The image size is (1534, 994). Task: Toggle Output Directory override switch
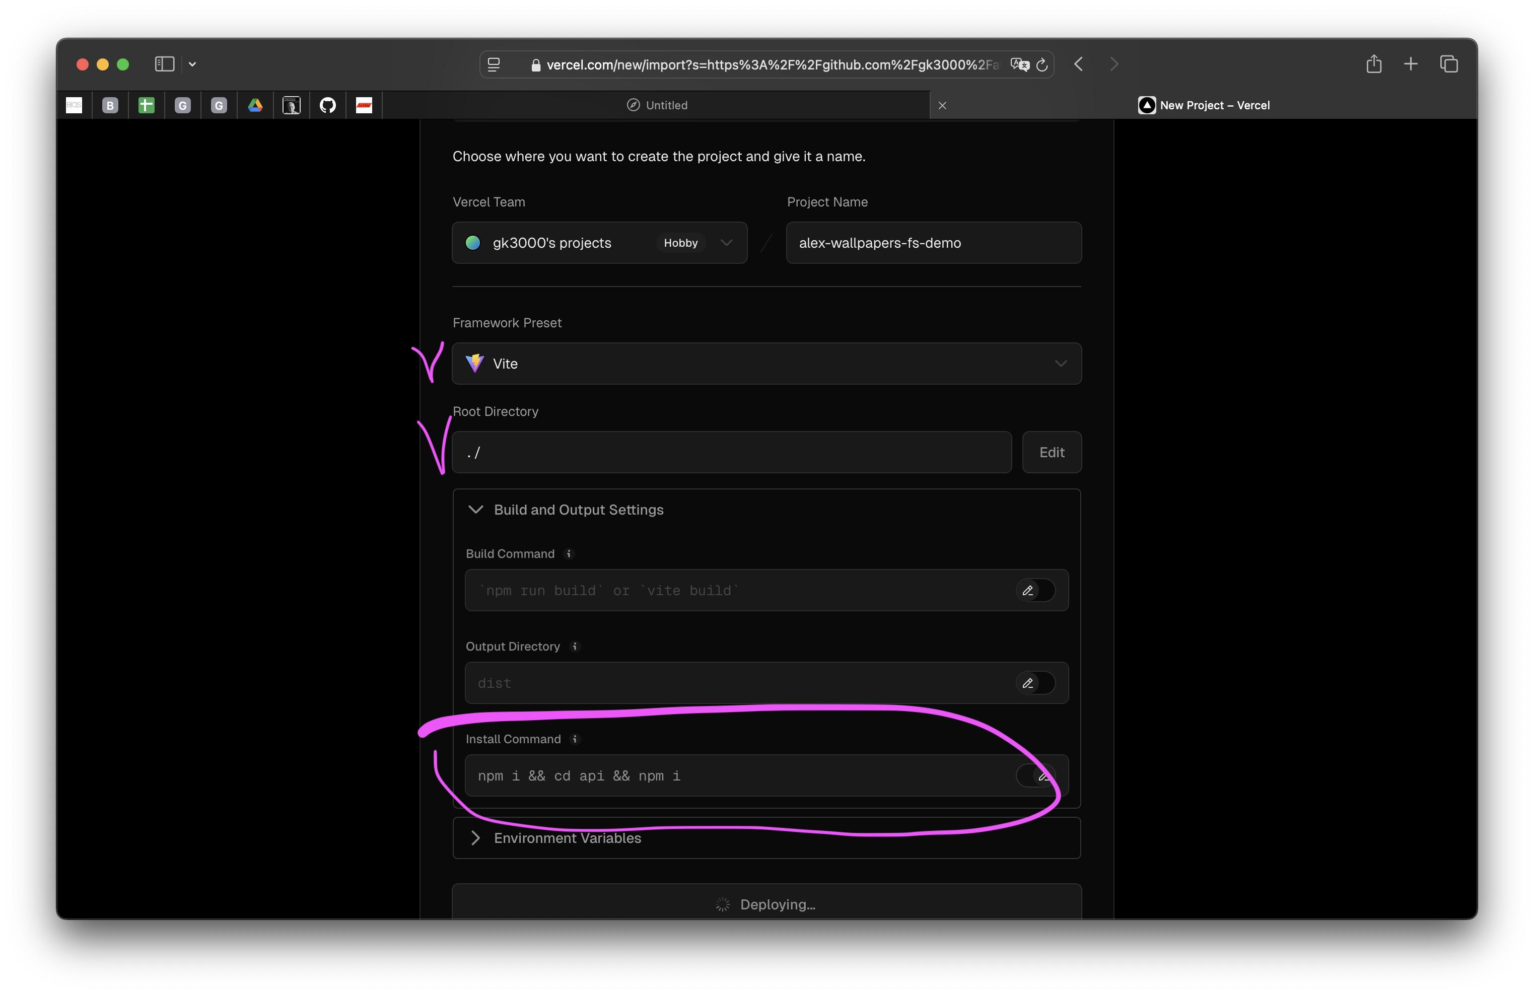[1035, 683]
